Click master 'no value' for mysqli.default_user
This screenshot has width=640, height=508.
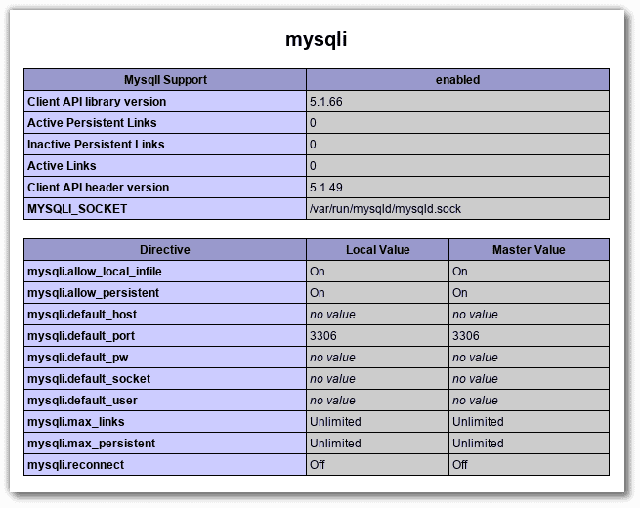[475, 401]
